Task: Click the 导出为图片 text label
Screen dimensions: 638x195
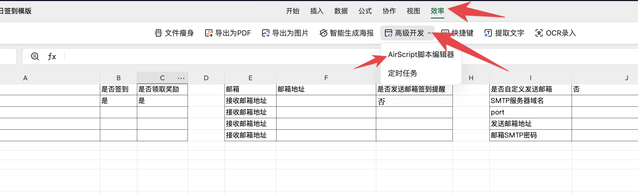Action: 290,33
